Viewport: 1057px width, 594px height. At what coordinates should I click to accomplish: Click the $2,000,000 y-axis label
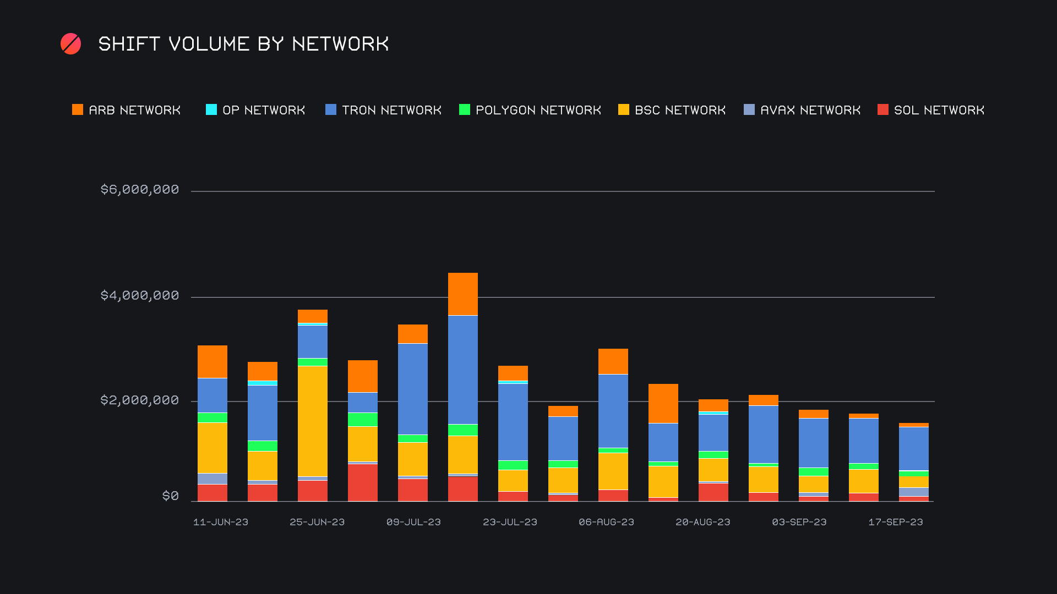point(140,400)
